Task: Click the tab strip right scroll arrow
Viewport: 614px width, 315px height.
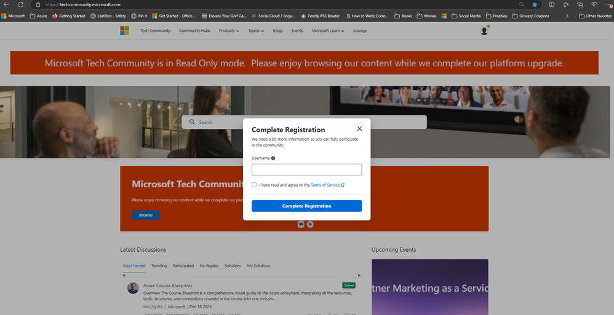Action: click(359, 276)
